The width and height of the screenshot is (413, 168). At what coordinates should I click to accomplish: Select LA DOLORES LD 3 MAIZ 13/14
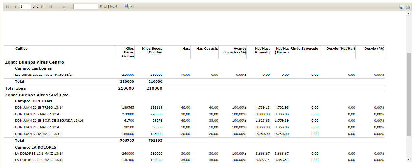tap(39, 160)
